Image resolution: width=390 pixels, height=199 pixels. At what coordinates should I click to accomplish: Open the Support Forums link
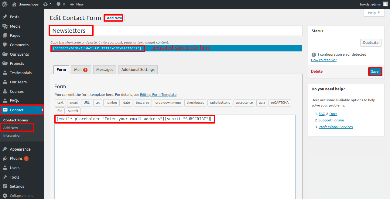[x=331, y=120]
